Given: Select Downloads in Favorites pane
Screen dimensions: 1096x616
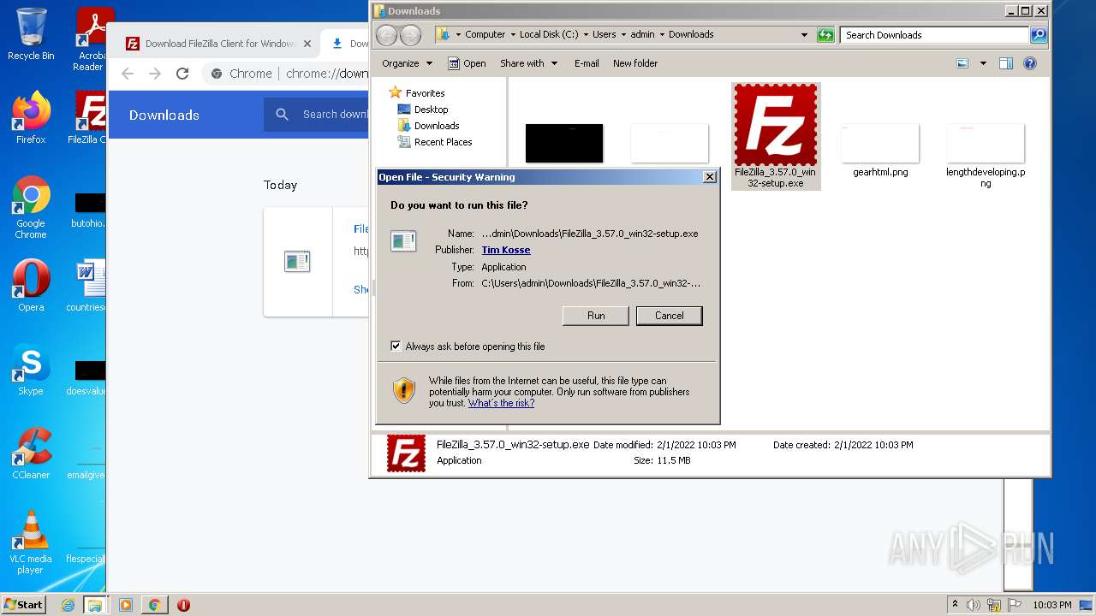Looking at the screenshot, I should (x=429, y=126).
